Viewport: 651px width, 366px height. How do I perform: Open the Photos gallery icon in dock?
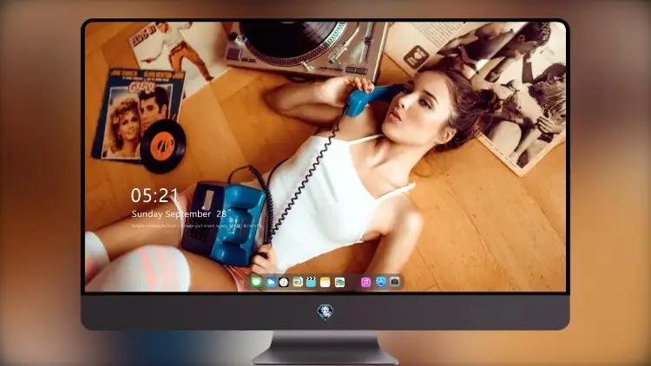[339, 282]
